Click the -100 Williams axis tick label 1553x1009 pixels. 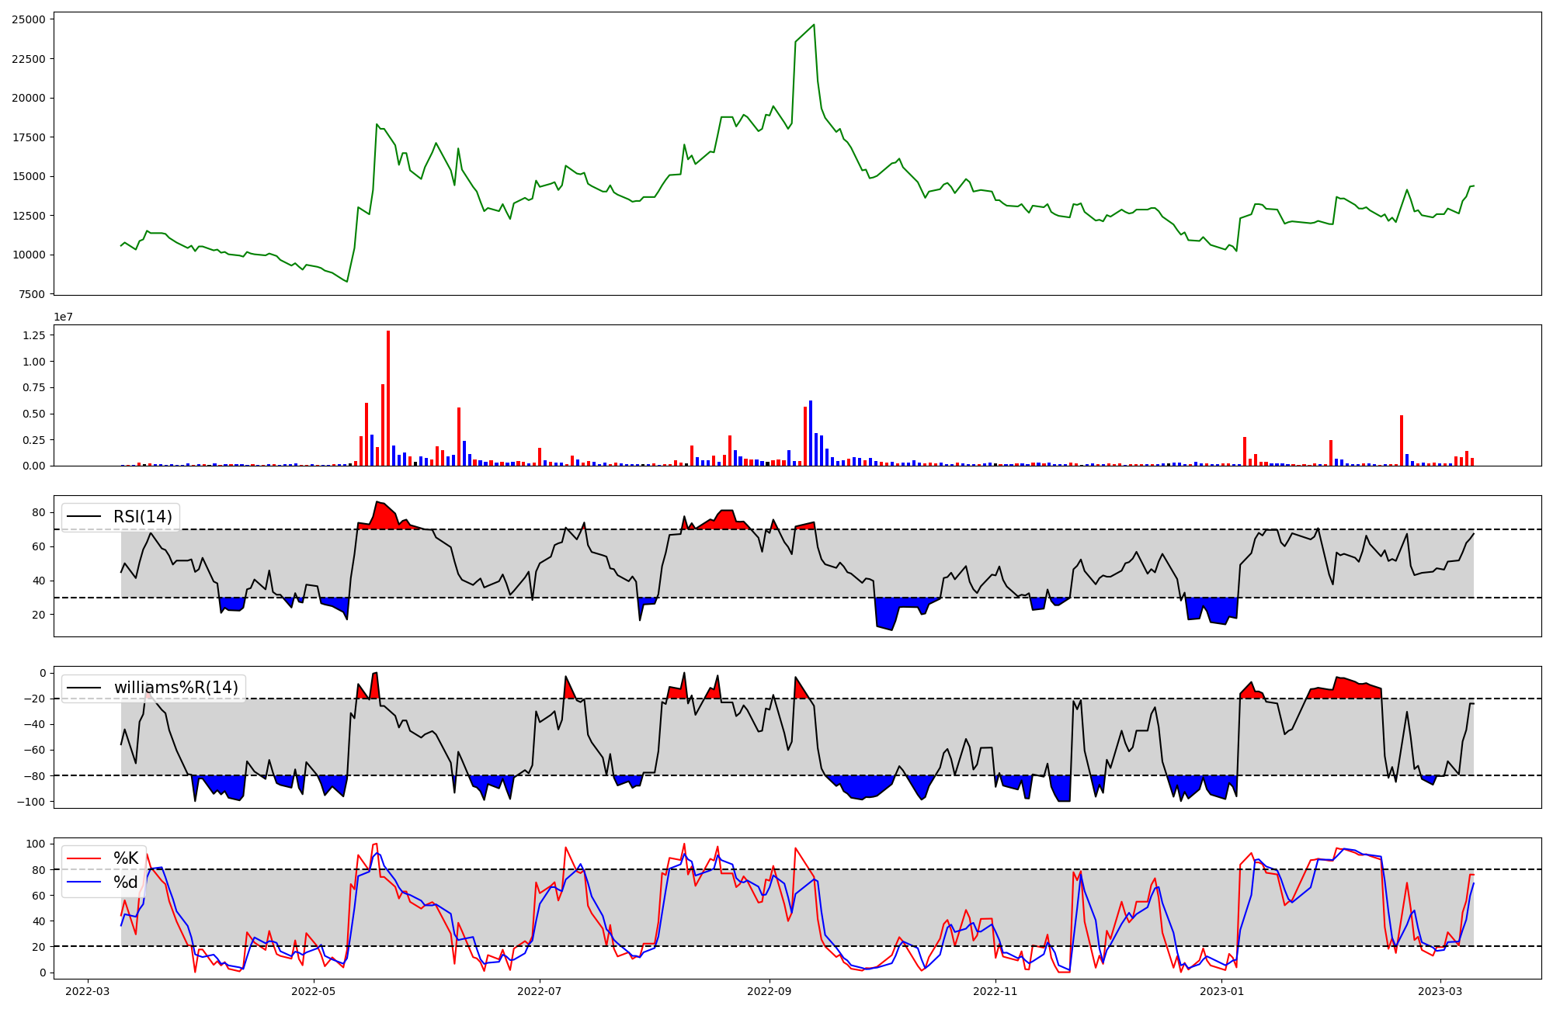(31, 802)
